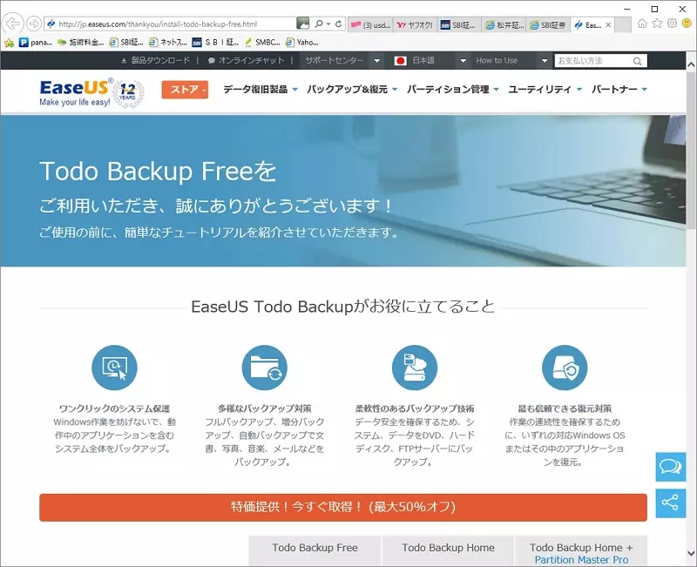Open the address bar autocomplete dropdown arrow
The width and height of the screenshot is (697, 567).
click(x=328, y=24)
